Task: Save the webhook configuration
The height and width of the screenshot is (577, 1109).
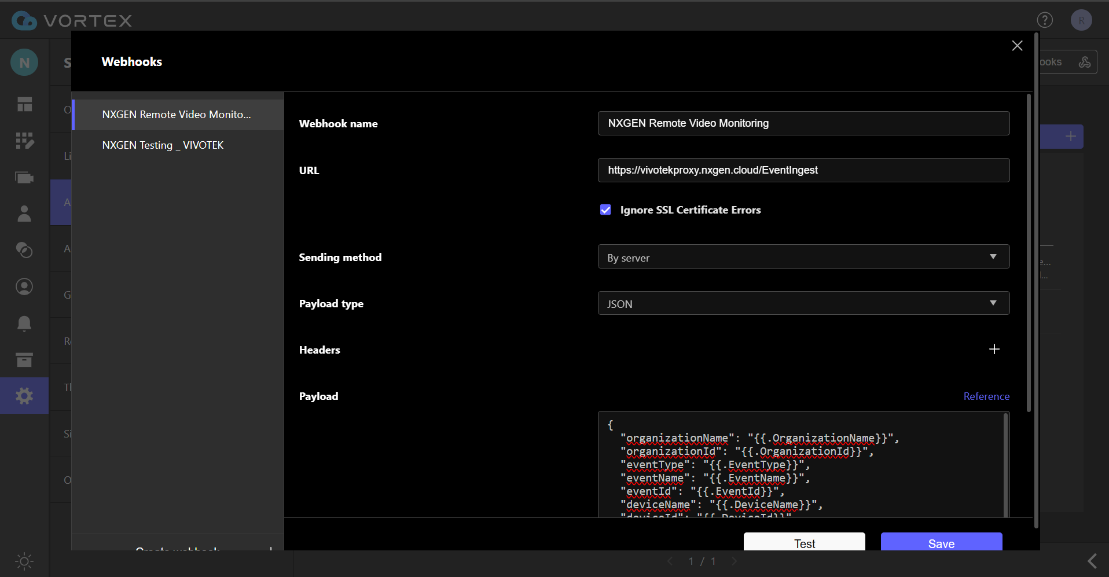Action: click(941, 542)
